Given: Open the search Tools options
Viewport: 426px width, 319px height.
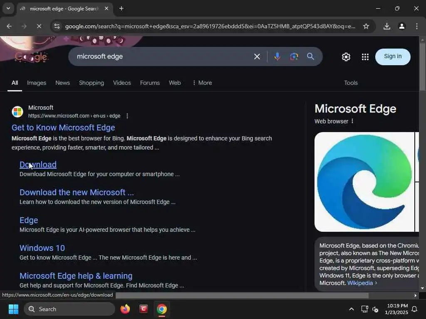Looking at the screenshot, I should [351, 83].
